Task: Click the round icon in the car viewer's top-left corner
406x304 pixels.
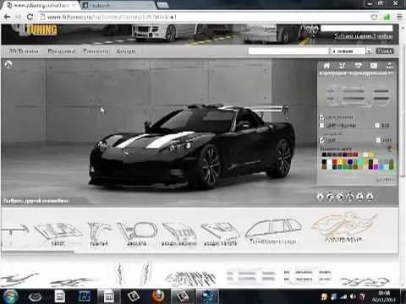Action: (x=8, y=65)
